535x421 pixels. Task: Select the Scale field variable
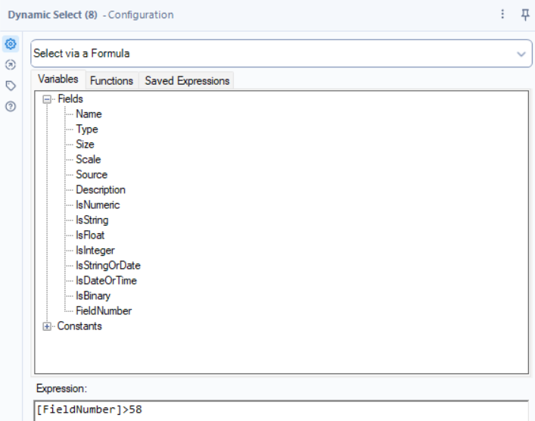[89, 160]
